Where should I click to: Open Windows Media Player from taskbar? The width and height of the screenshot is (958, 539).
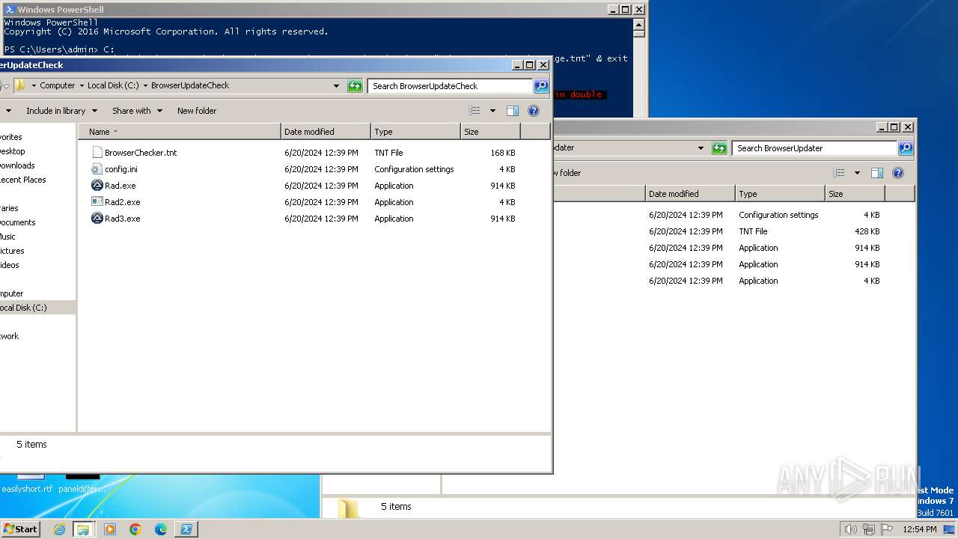pos(110,529)
